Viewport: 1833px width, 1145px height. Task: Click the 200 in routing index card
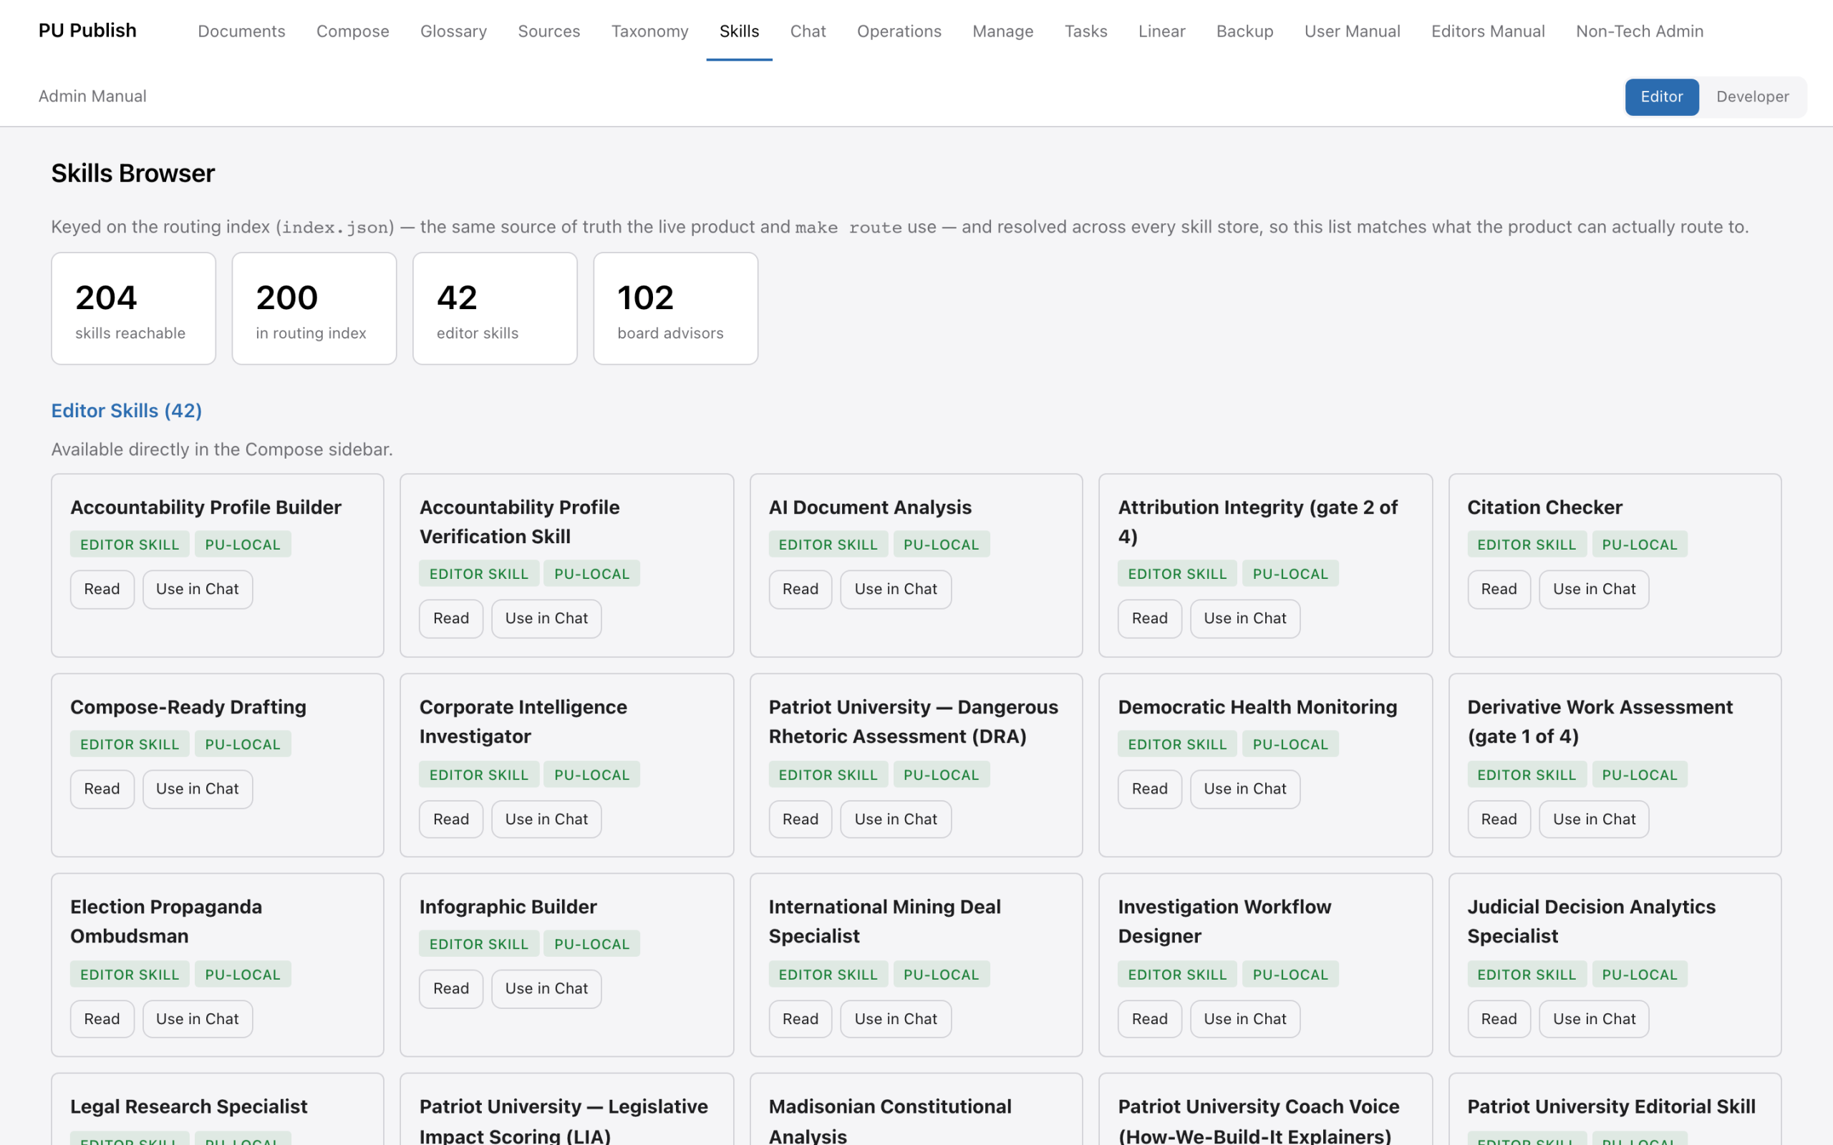tap(314, 308)
